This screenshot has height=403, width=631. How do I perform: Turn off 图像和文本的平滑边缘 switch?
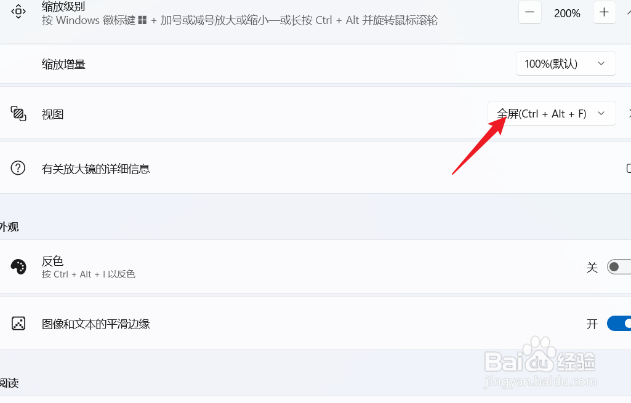619,324
